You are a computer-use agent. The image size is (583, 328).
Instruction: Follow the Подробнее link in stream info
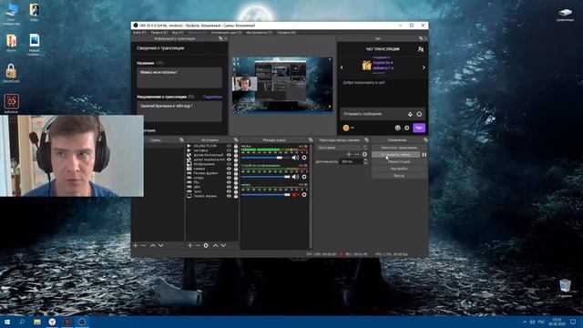212,97
